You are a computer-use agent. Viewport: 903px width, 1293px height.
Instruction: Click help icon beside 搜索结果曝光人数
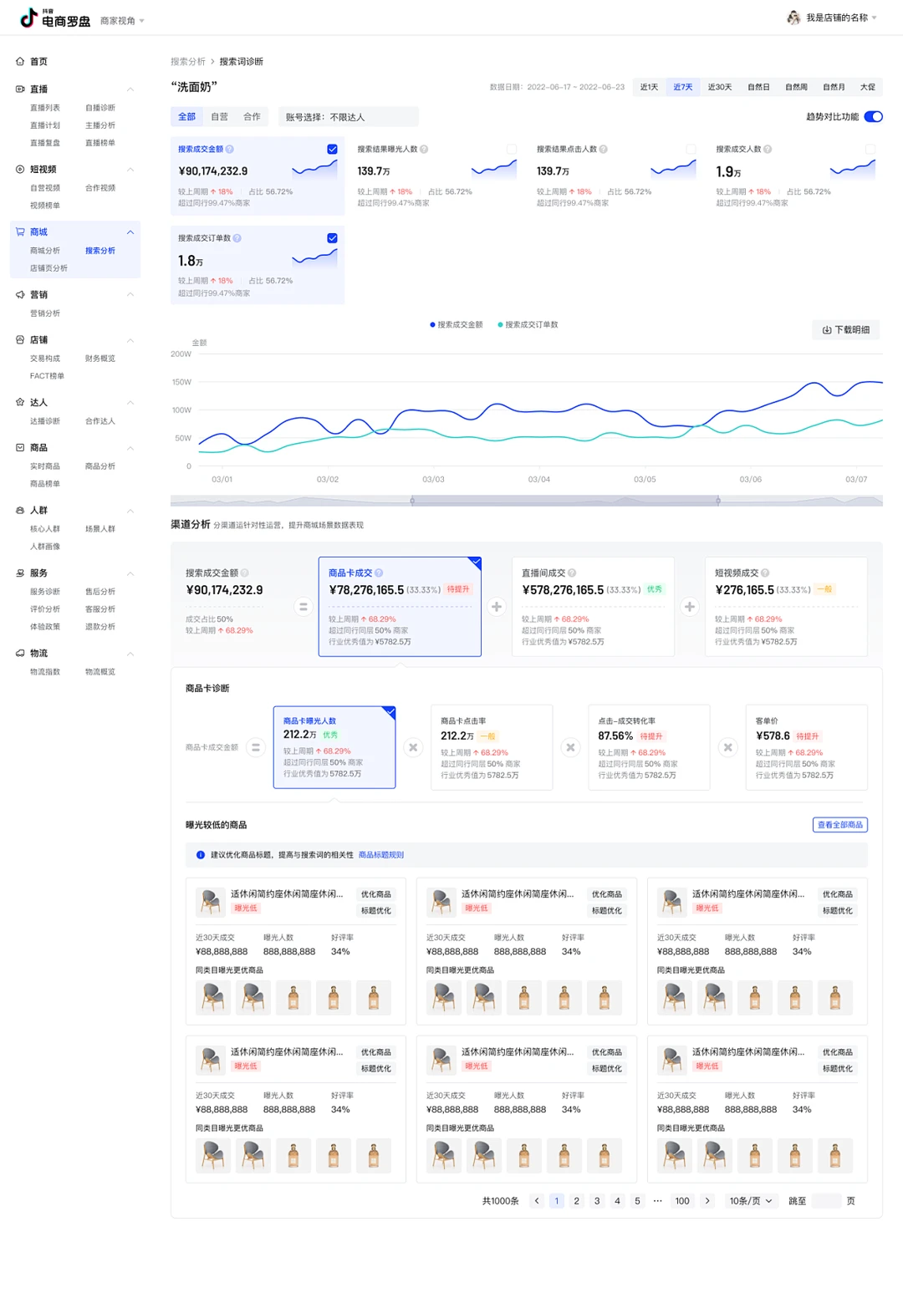pos(424,150)
